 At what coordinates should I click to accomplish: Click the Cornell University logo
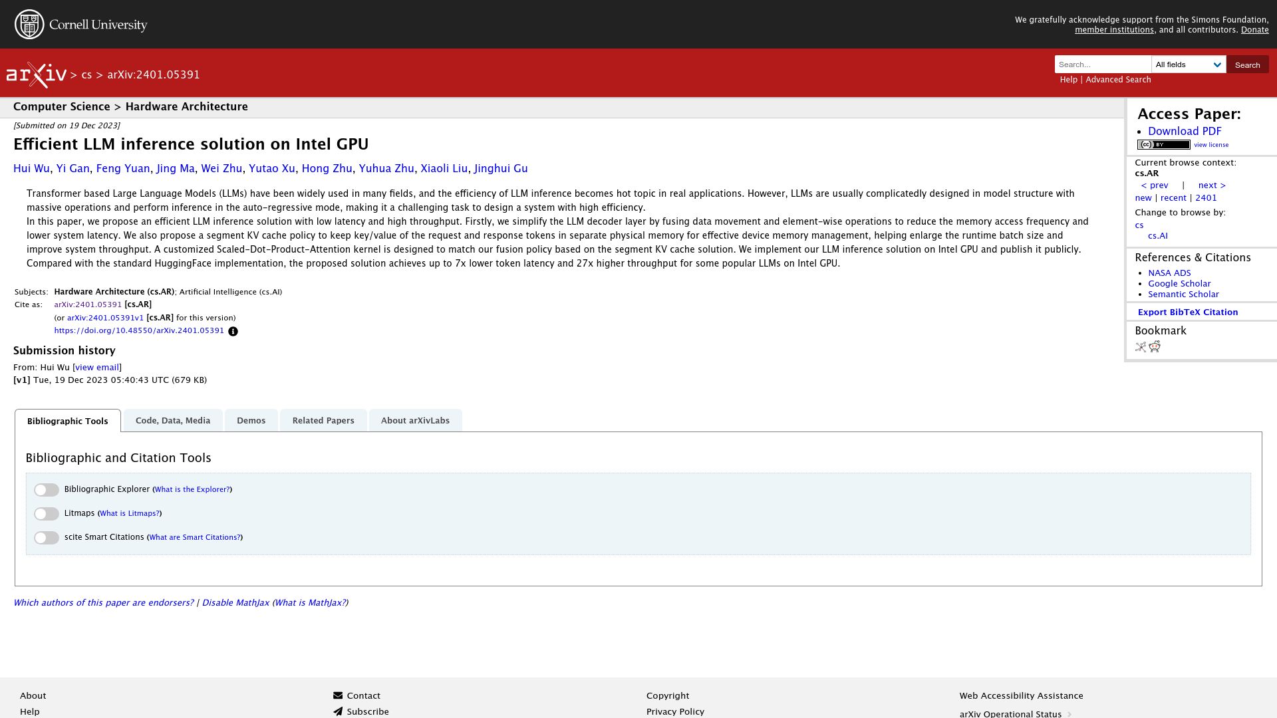[80, 25]
